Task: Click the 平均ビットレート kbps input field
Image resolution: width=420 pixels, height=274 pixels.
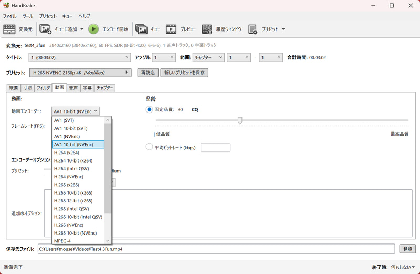Action: pyautogui.click(x=215, y=147)
